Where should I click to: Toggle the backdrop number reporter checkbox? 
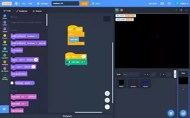click(x=12, y=83)
